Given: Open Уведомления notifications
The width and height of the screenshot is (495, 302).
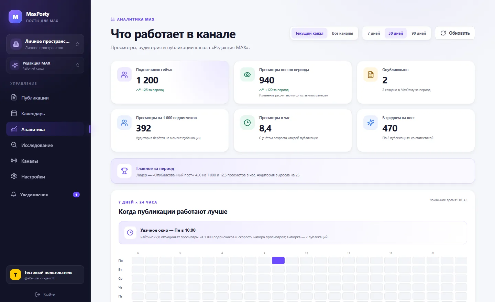Looking at the screenshot, I should [x=45, y=195].
